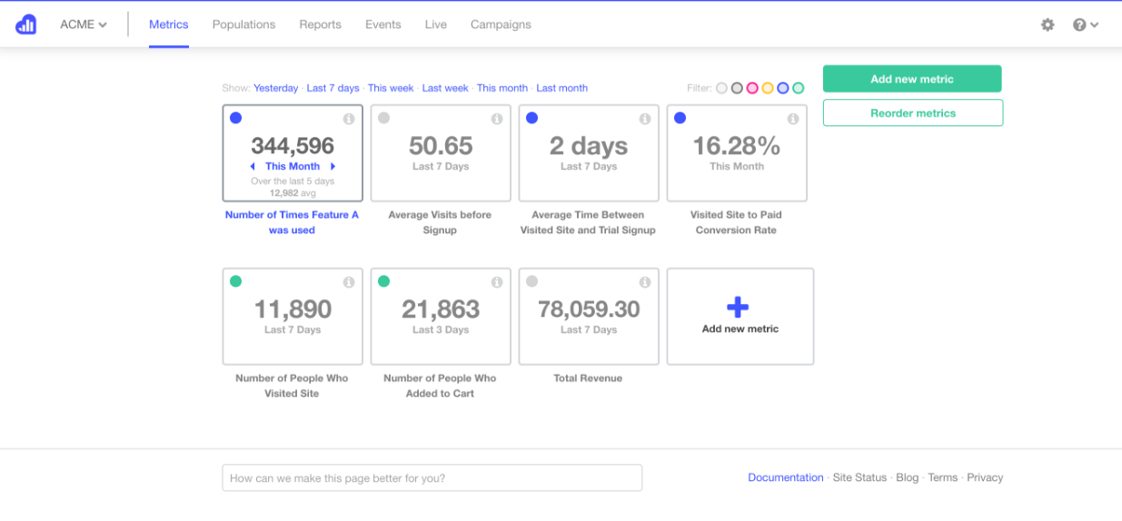The height and width of the screenshot is (521, 1122).
Task: Filter by the blue color circle
Action: [783, 88]
